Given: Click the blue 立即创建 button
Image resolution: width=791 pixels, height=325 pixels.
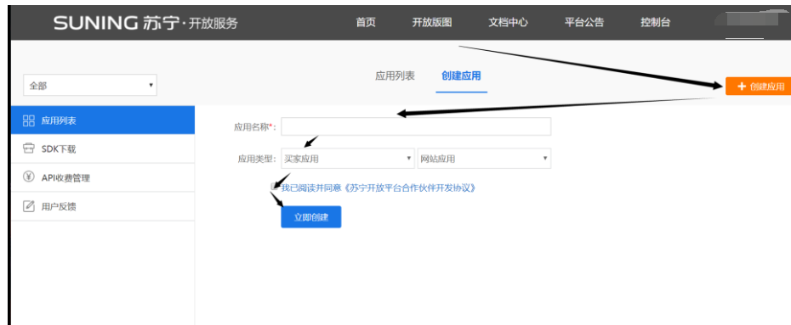Looking at the screenshot, I should (311, 217).
